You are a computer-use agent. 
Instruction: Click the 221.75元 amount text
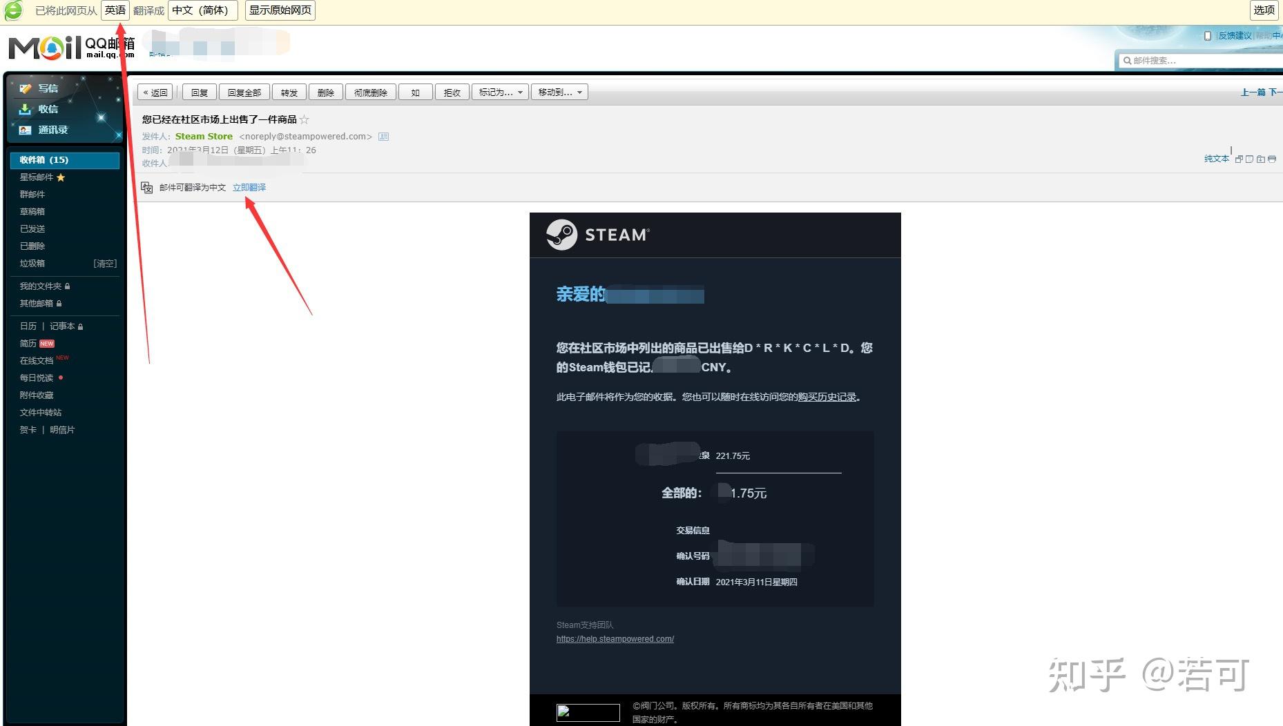pos(733,456)
